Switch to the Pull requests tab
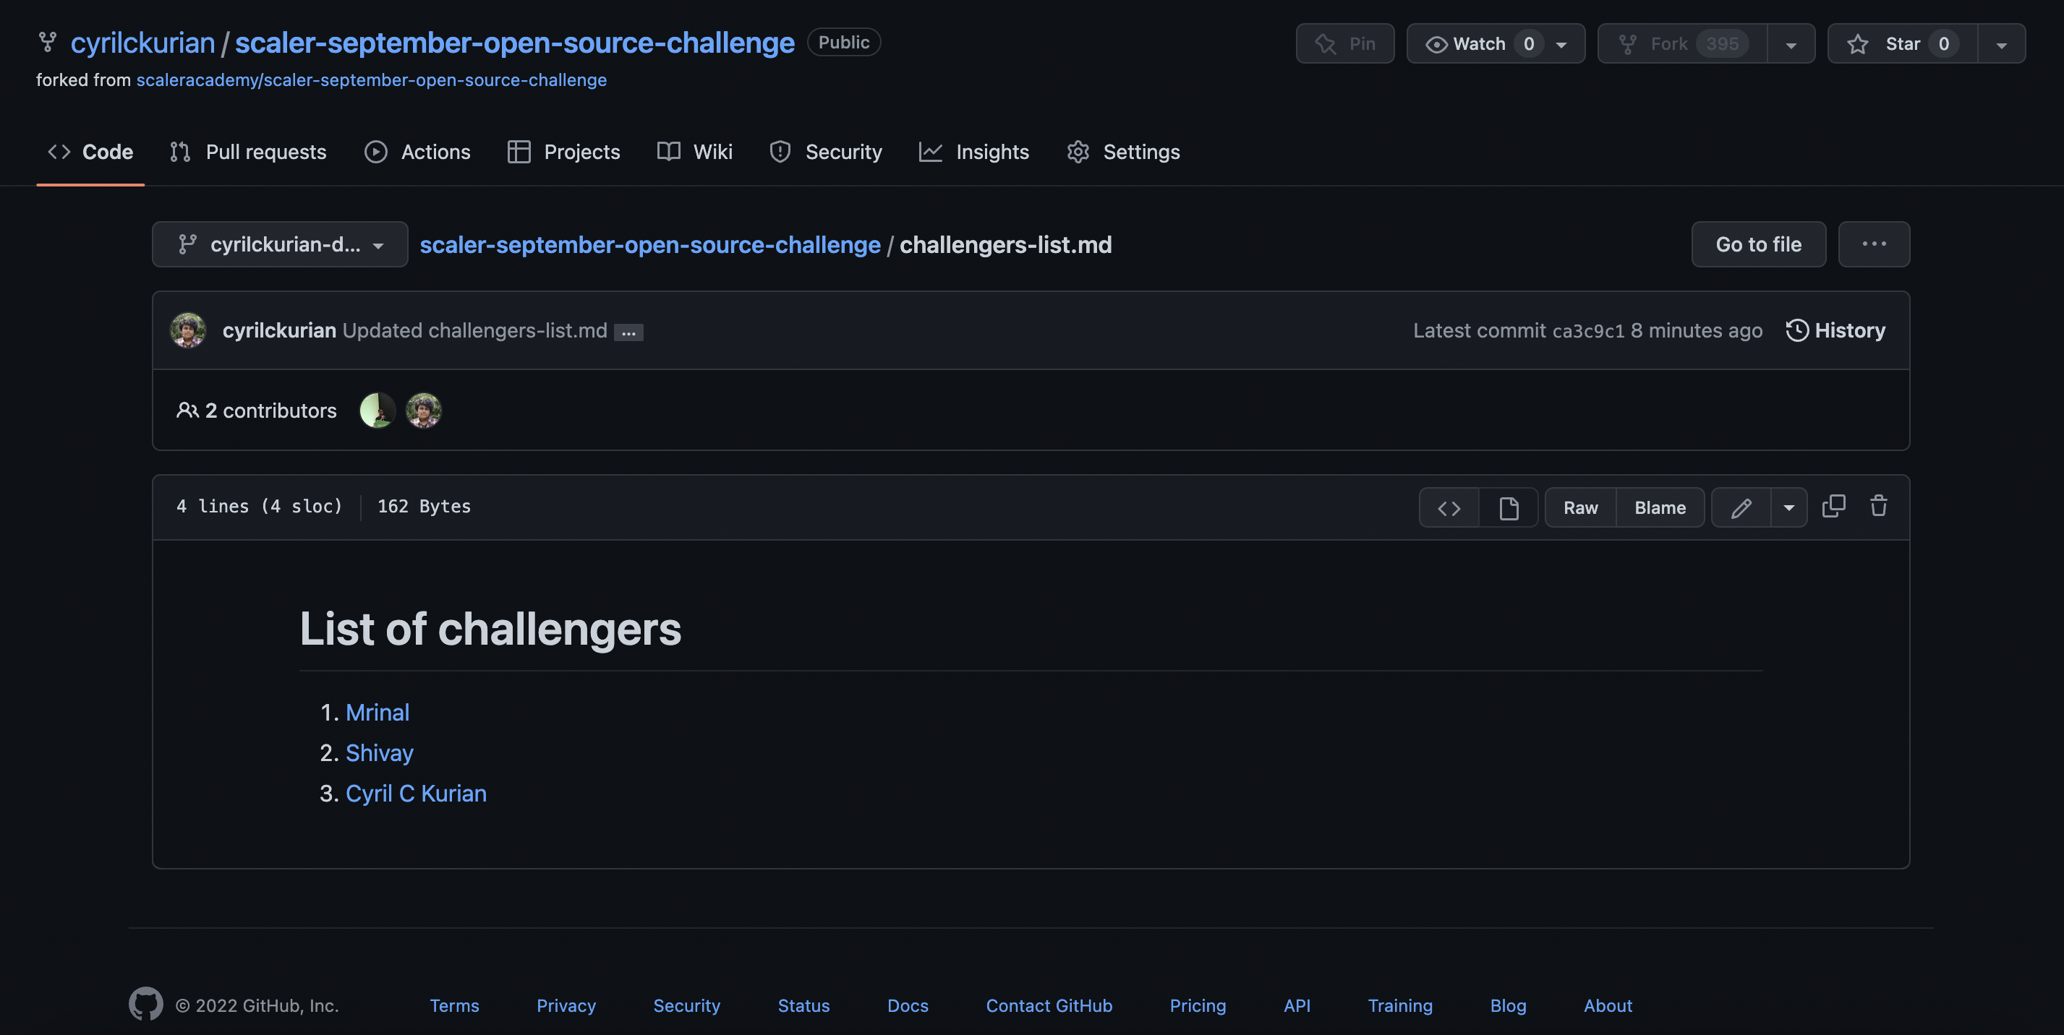This screenshot has height=1035, width=2064. click(248, 151)
